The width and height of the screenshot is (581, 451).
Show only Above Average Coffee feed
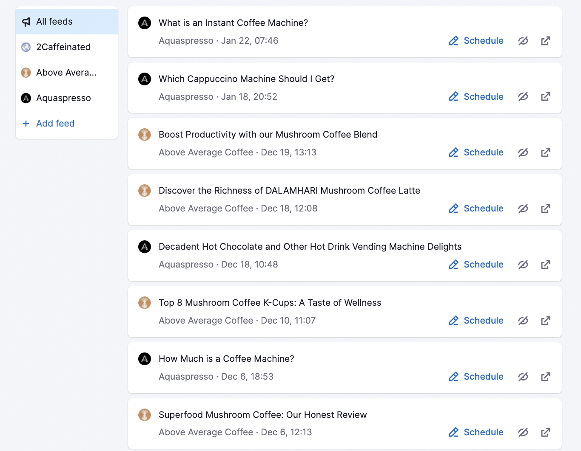[66, 73]
